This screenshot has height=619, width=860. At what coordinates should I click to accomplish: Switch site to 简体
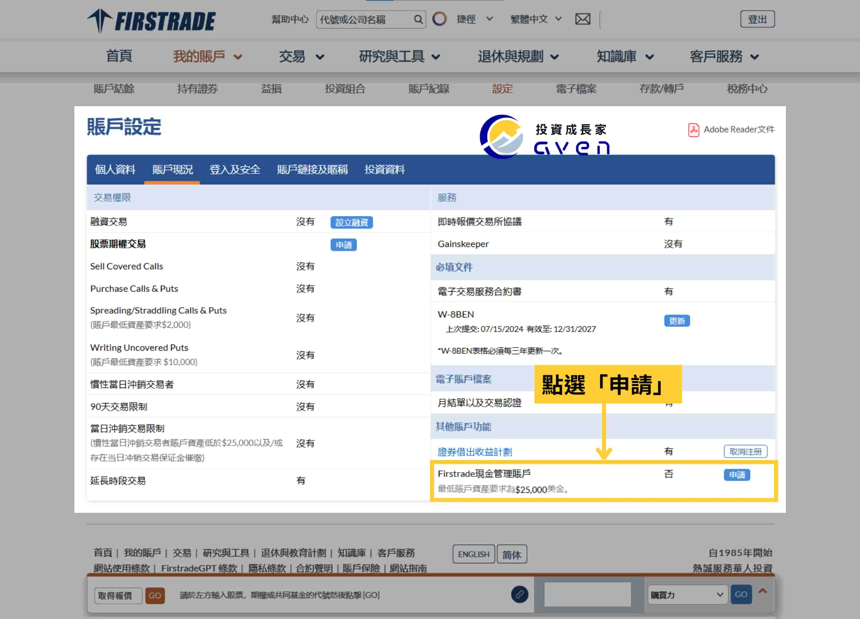pos(512,554)
